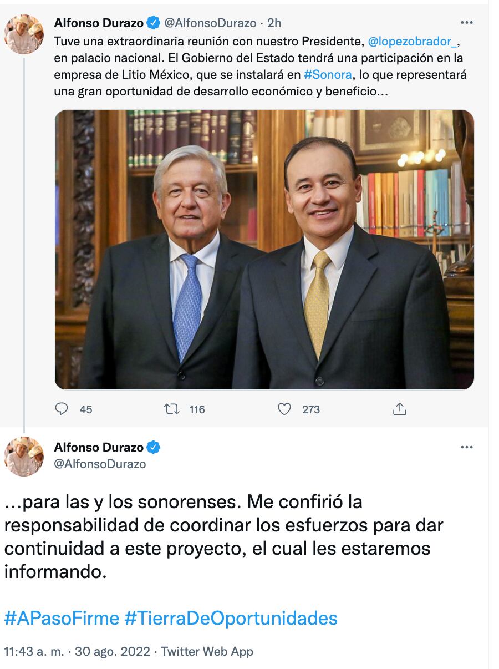499x669 pixels.
Task: Click the @AlfonsoDurazo handle in second tweet
Action: (100, 464)
